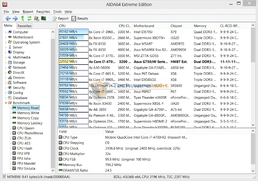Select the DirectX icon in tree
Viewport: 258px width, 181px height.
(10, 72)
